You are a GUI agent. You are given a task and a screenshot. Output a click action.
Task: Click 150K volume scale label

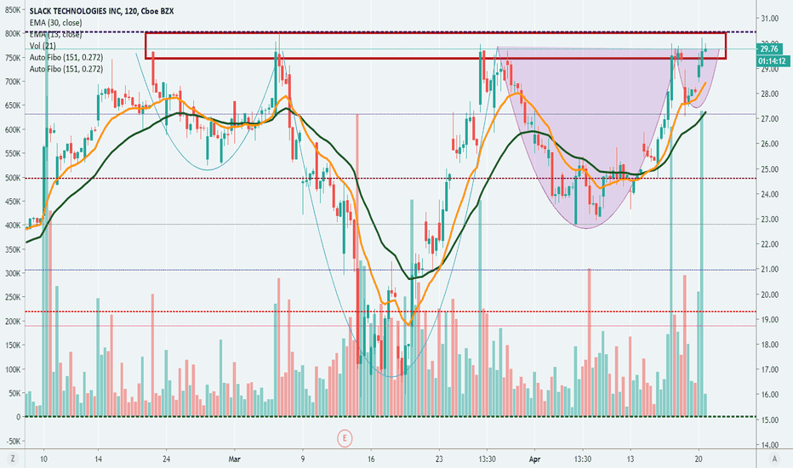(13, 345)
